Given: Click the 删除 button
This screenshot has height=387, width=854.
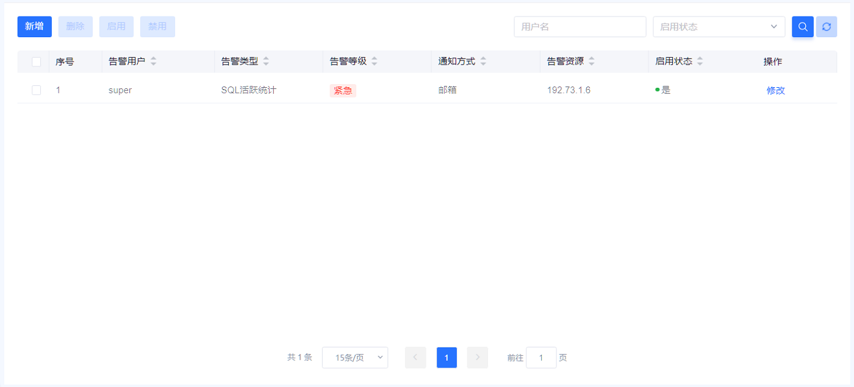Looking at the screenshot, I should [x=76, y=27].
